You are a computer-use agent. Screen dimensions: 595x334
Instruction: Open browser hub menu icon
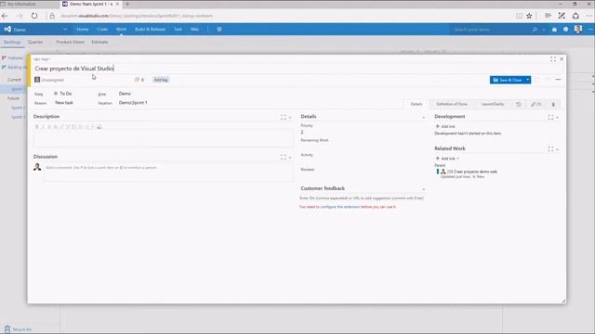pyautogui.click(x=548, y=16)
